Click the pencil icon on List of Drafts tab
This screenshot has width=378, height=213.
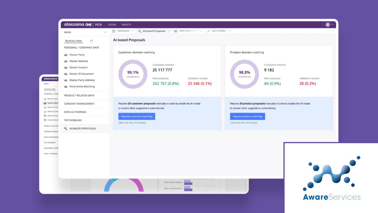tap(208, 31)
